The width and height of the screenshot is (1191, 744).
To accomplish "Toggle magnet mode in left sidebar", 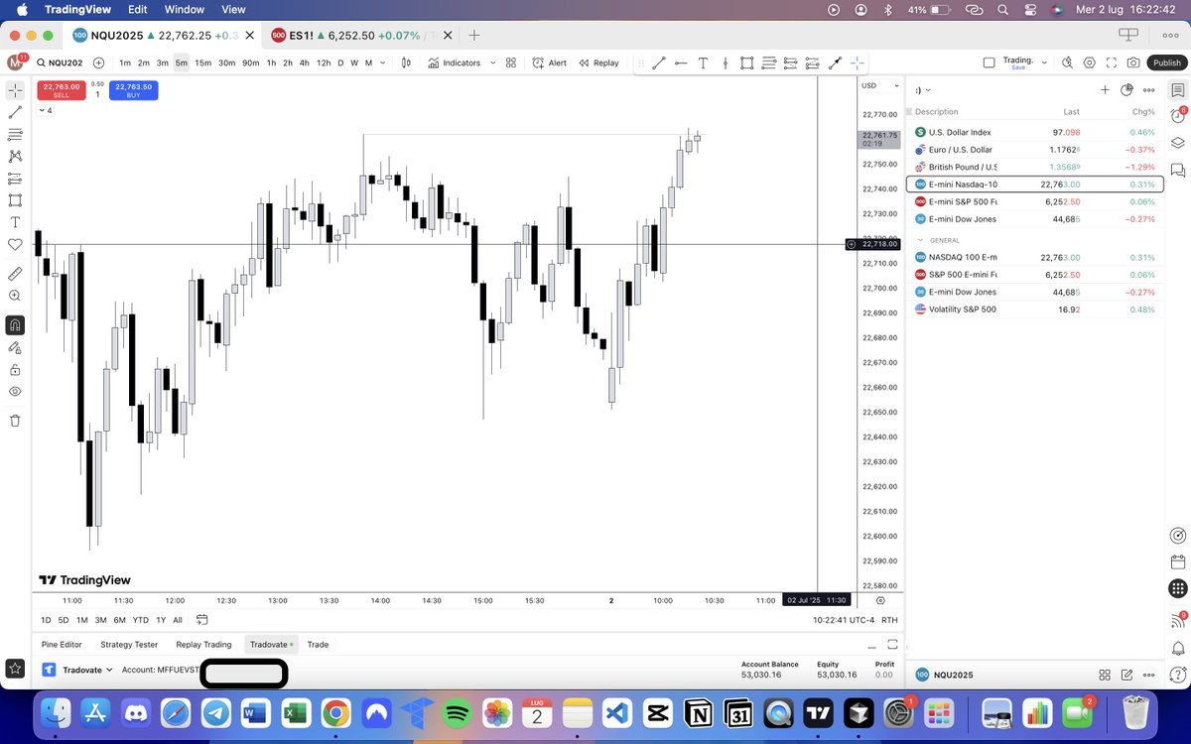I will [15, 324].
